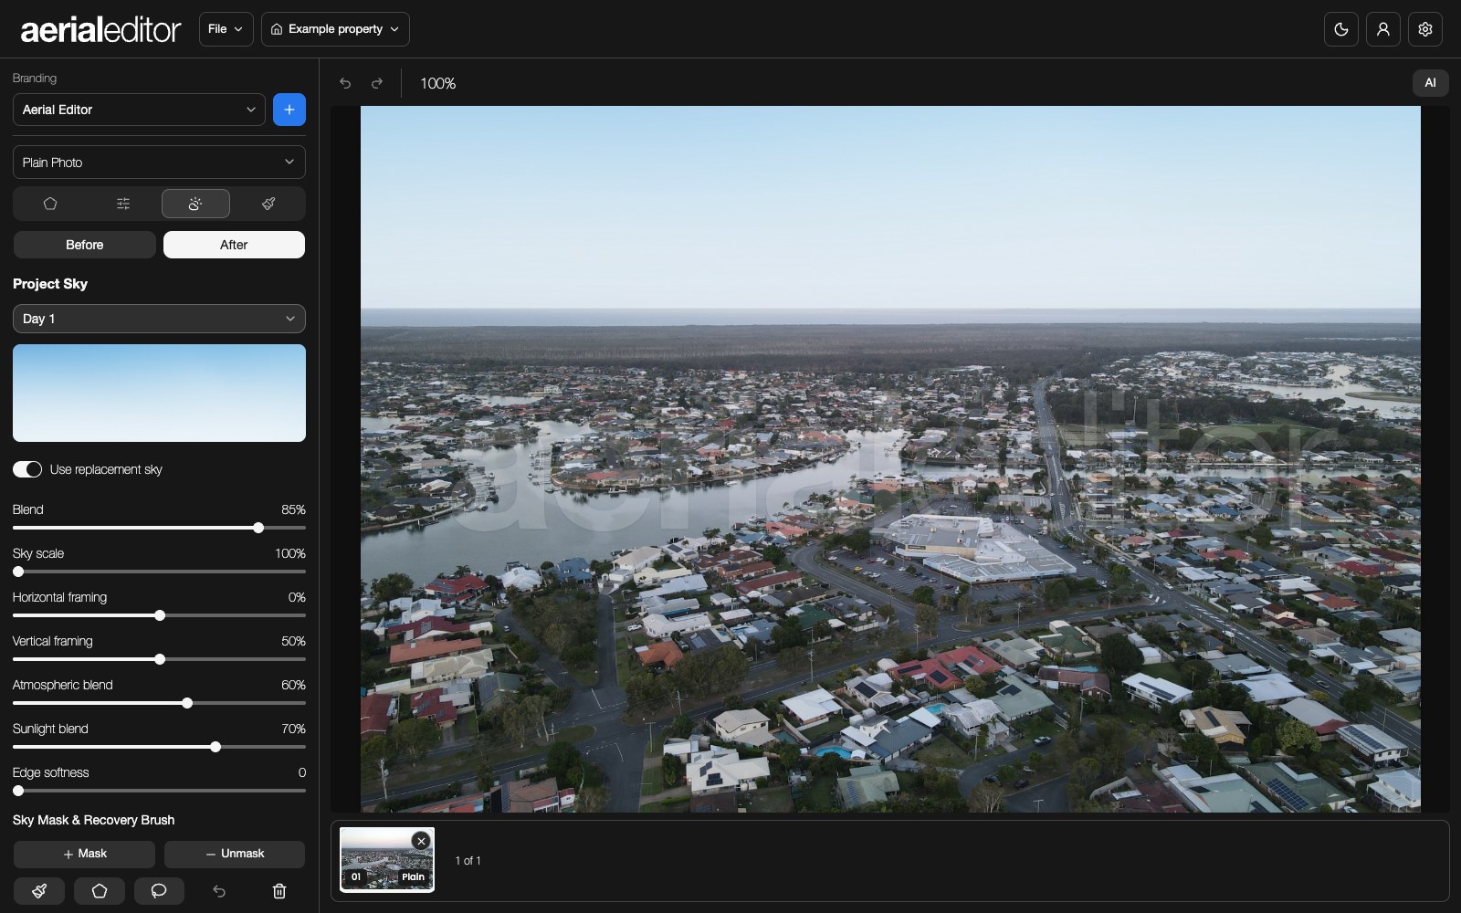Open the settings gear icon
The image size is (1461, 913).
click(1424, 29)
